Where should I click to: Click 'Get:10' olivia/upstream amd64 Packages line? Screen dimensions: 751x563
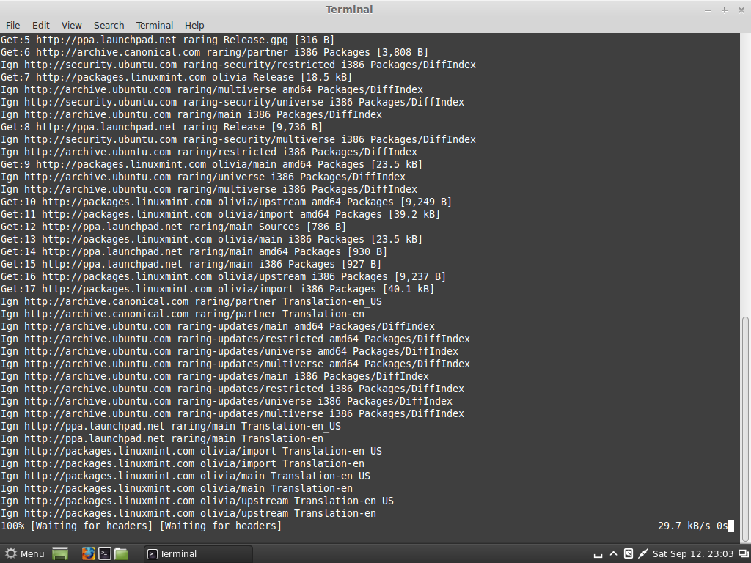click(226, 202)
